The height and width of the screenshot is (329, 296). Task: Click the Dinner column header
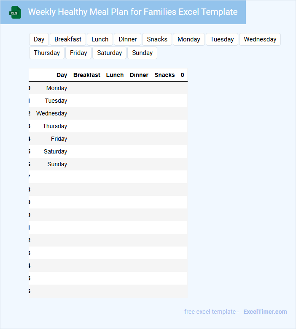139,75
